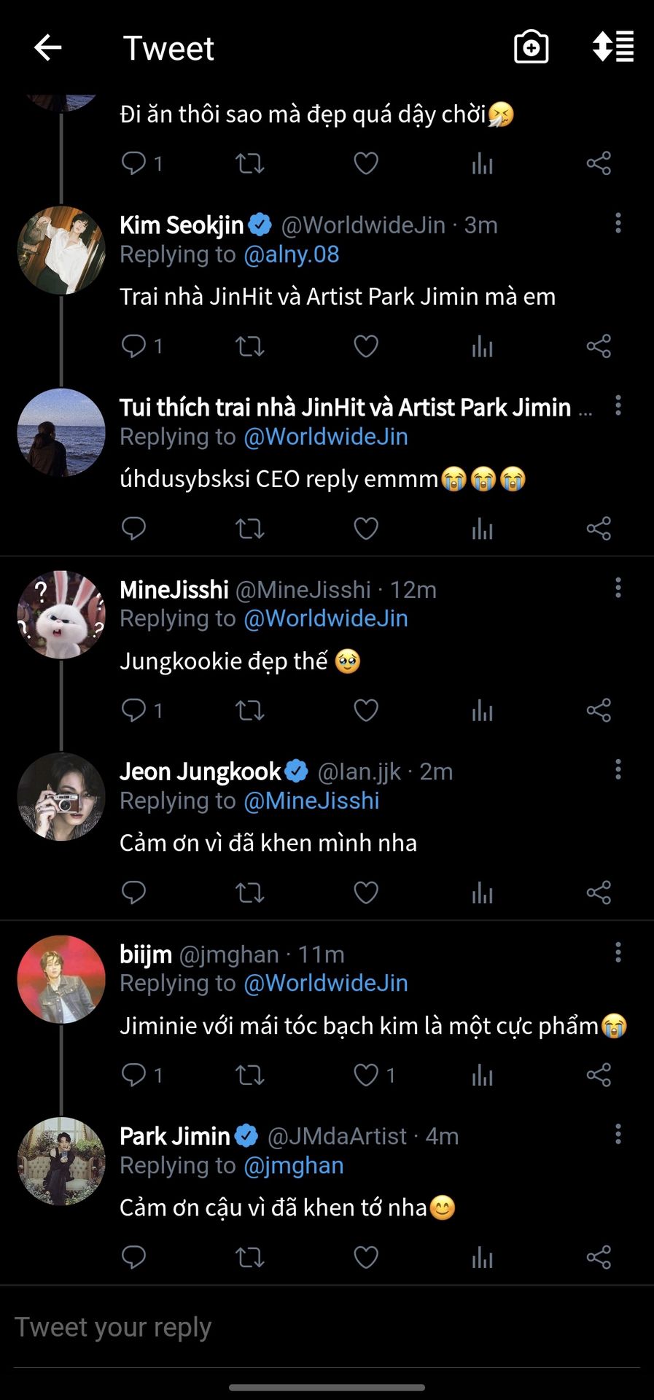
Task: Open more options on Kim Seokjin's tweet
Action: coord(618,223)
